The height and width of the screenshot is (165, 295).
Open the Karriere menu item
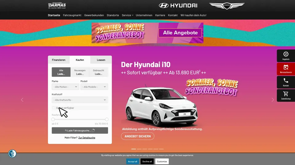click(x=160, y=15)
